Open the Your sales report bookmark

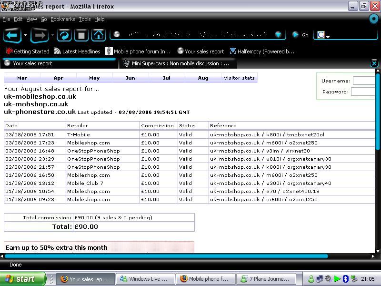201,51
